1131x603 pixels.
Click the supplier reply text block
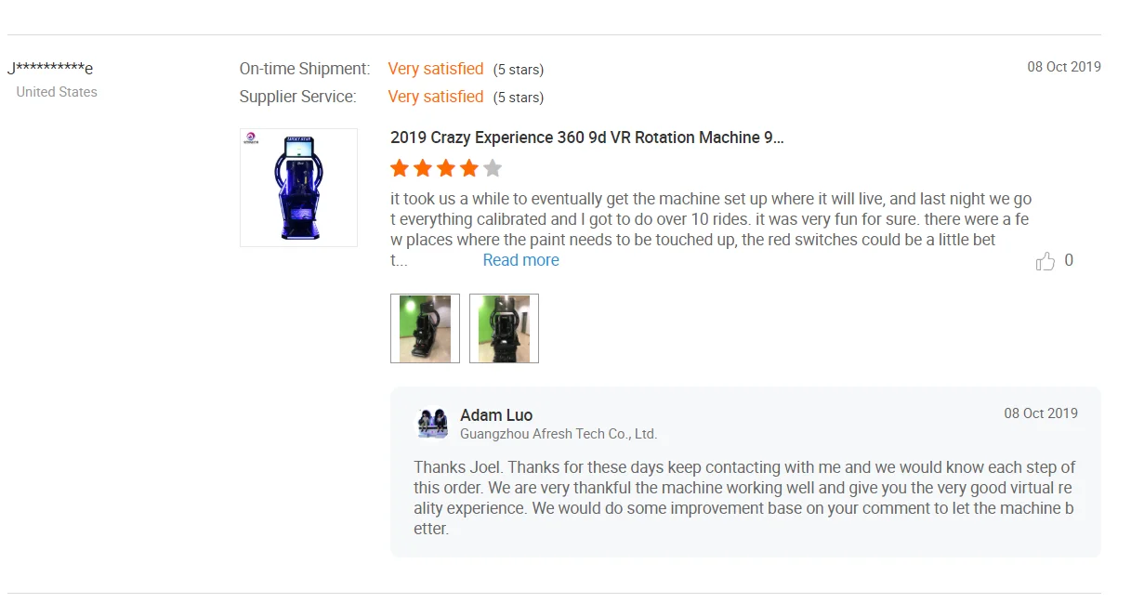[744, 498]
